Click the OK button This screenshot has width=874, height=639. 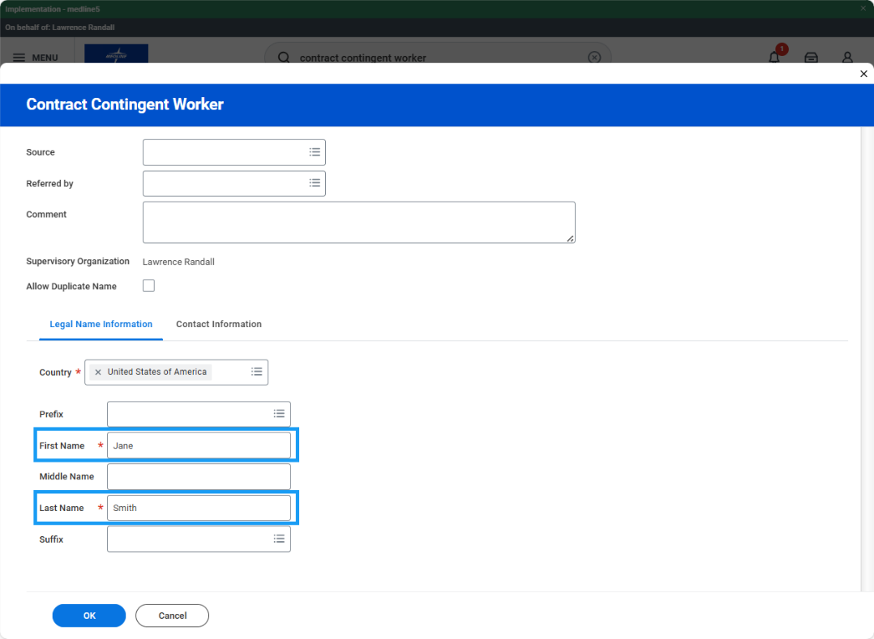tap(88, 616)
